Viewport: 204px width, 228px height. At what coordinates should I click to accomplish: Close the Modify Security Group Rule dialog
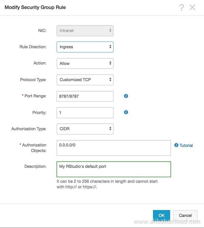192,7
